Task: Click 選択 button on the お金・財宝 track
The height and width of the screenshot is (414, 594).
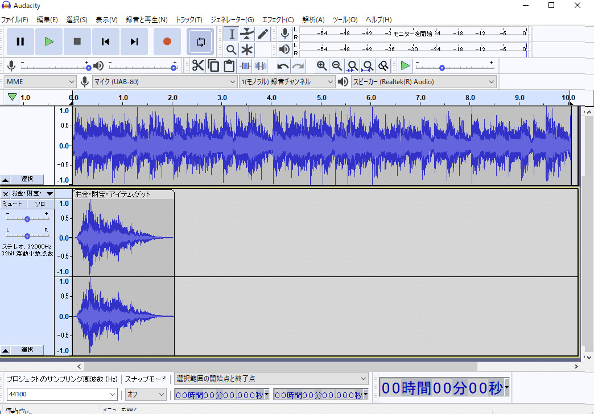Action: coord(27,350)
